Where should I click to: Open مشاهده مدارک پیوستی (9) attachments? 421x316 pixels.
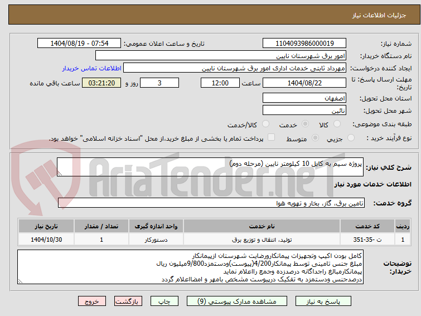click(x=237, y=301)
